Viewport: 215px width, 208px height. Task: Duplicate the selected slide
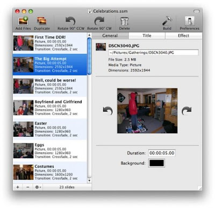pyautogui.click(x=42, y=21)
